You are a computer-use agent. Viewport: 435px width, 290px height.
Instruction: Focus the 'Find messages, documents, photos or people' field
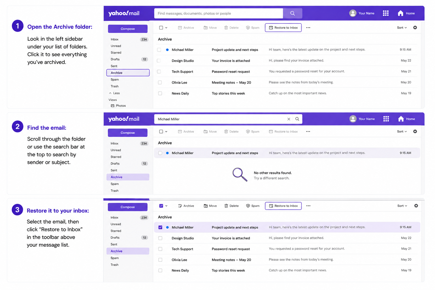pos(219,13)
